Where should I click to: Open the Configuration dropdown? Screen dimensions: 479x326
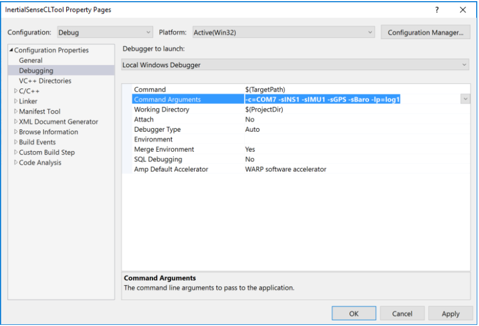coord(148,32)
